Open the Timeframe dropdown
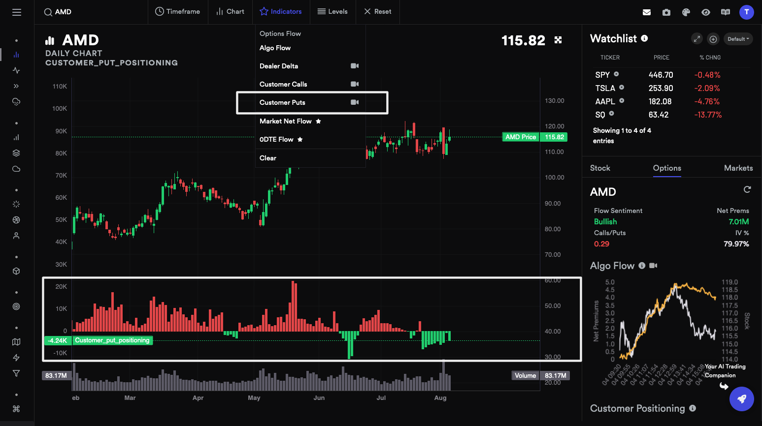 point(178,12)
